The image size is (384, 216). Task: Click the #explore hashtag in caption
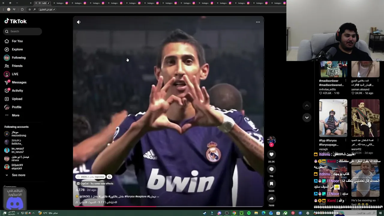tap(141, 196)
